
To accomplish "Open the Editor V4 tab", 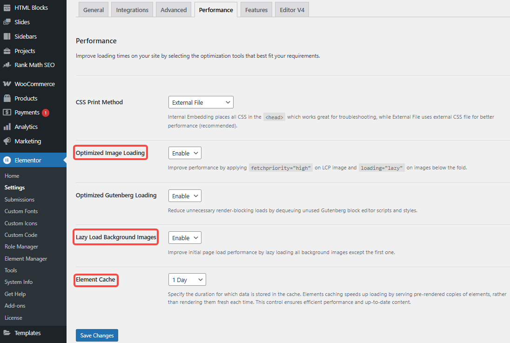I will tap(292, 10).
